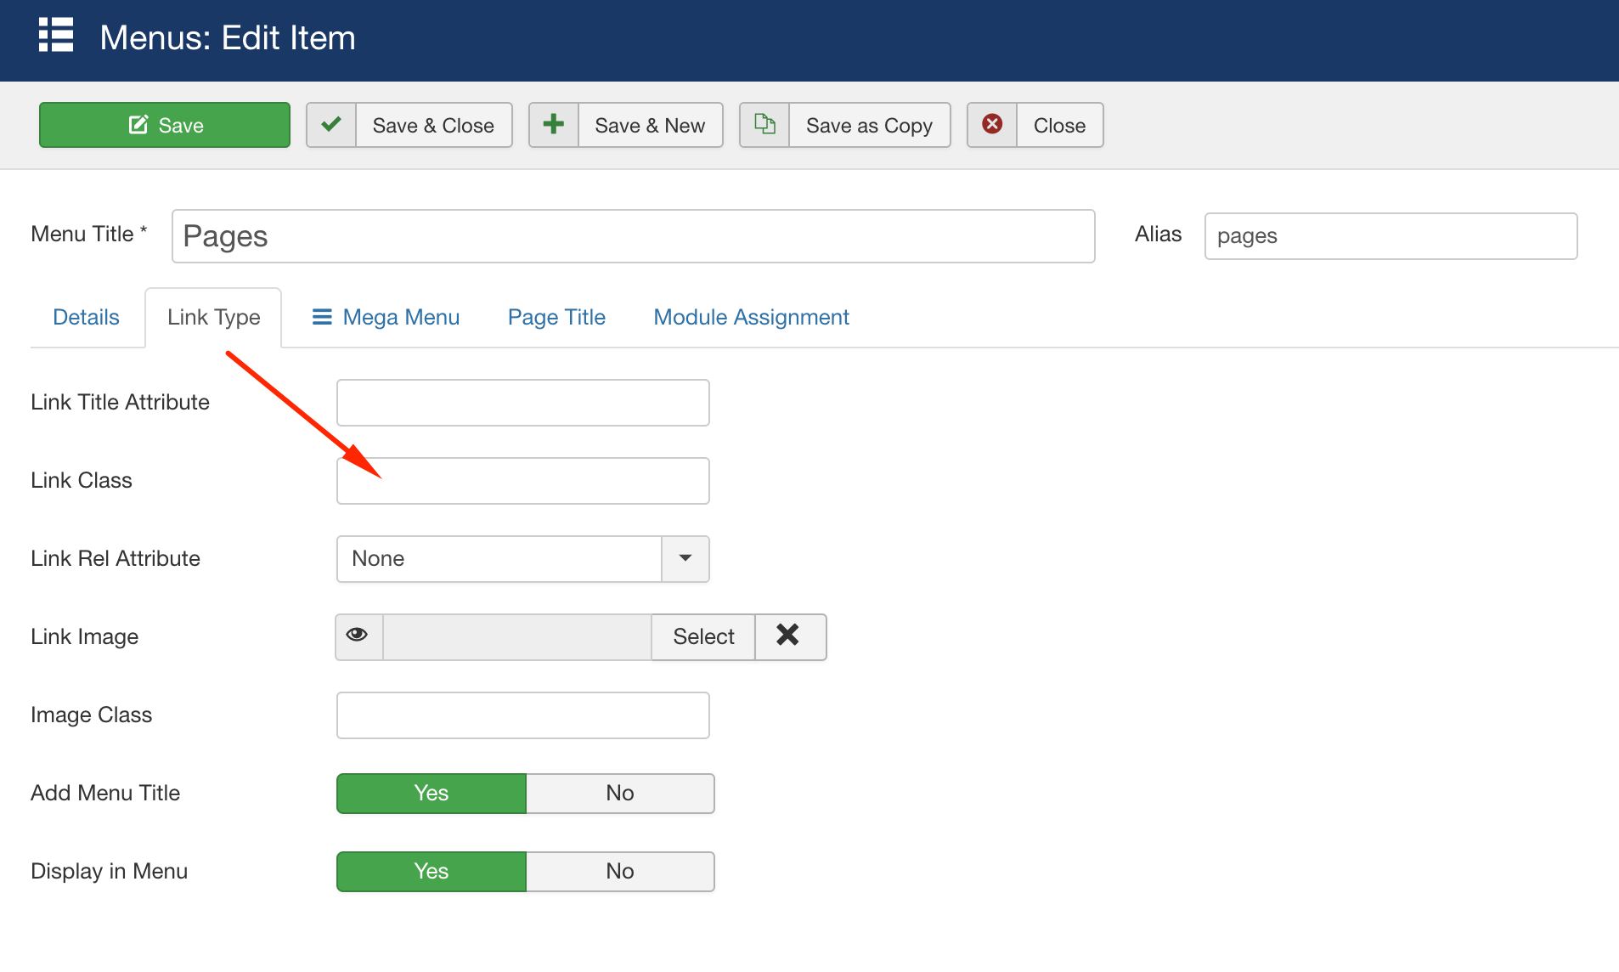Choose Yes for Display in Menu
The image size is (1619, 972).
point(432,871)
